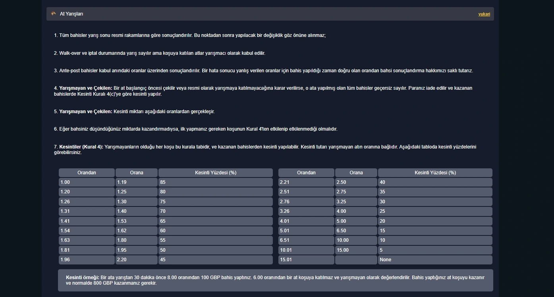The image size is (554, 297).
Task: Select the 15.00 table cell
Action: pyautogui.click(x=356, y=250)
